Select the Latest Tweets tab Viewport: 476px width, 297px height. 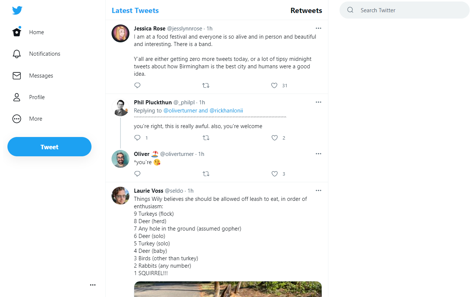pos(135,10)
